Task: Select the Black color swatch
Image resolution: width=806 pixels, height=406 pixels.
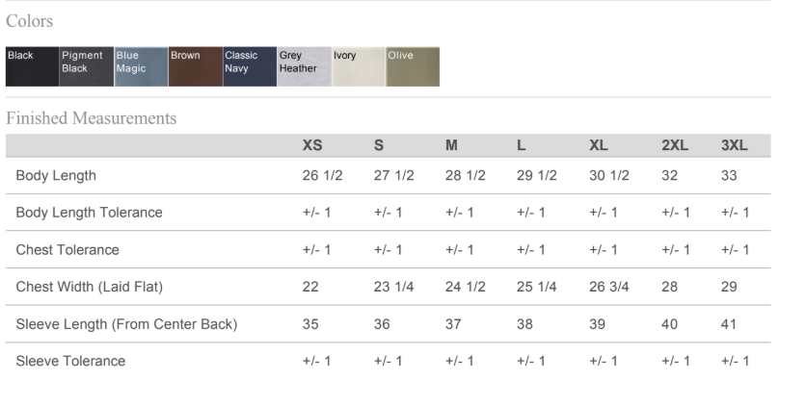Action: click(32, 66)
